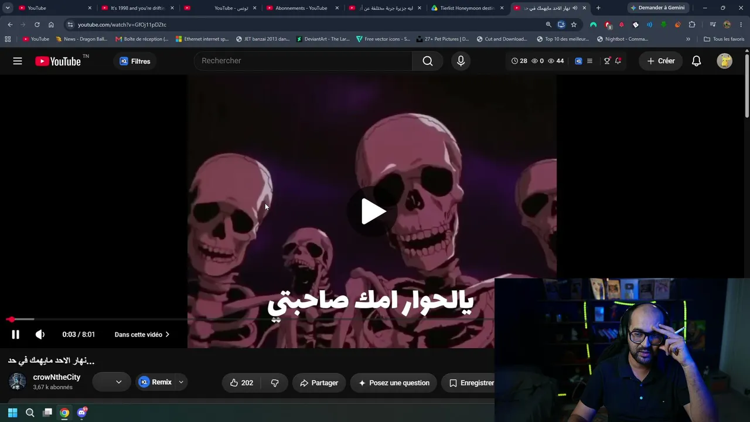Open the Chrome three-dot menu

click(x=741, y=25)
